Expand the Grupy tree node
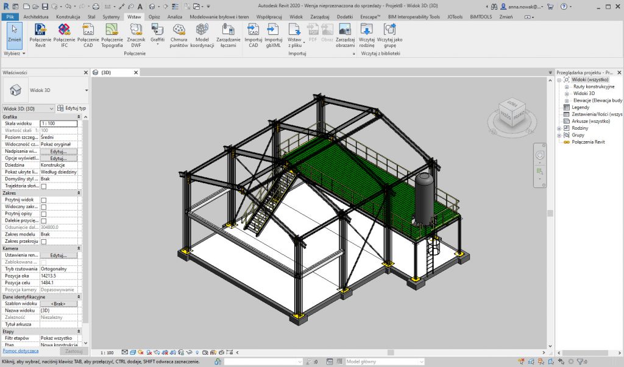 pos(559,135)
